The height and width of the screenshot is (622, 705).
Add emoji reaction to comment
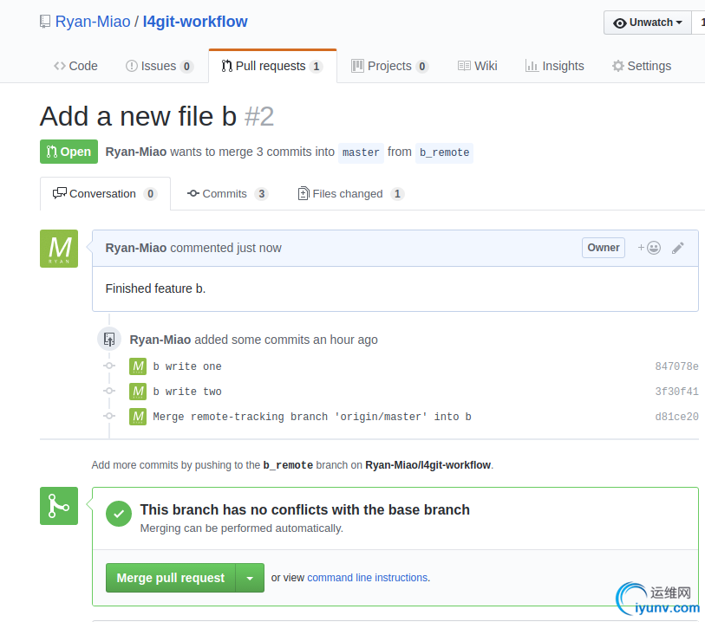pyautogui.click(x=650, y=248)
